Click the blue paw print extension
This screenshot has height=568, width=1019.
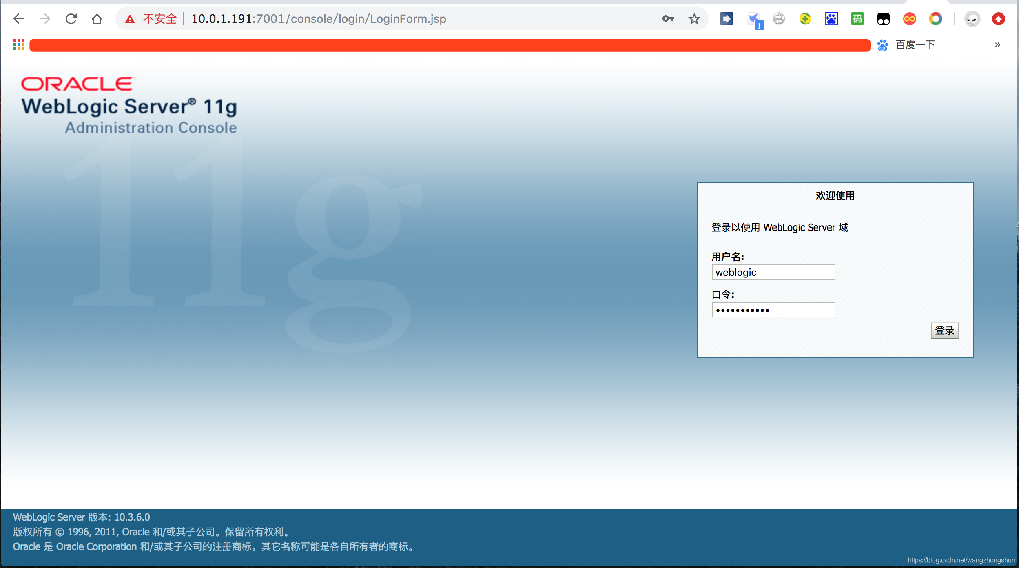click(x=831, y=19)
